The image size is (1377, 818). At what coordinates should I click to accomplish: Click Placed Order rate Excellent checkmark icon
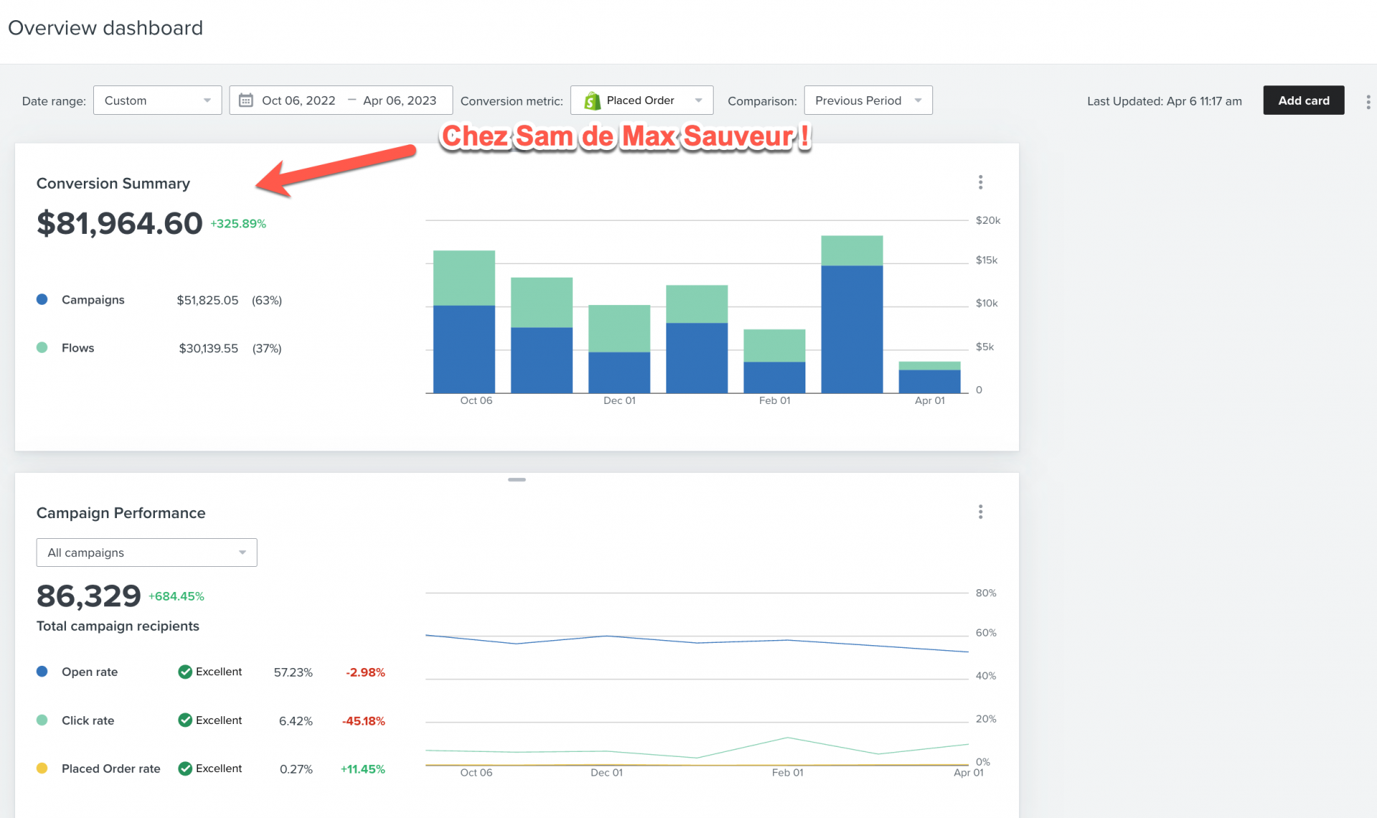185,768
